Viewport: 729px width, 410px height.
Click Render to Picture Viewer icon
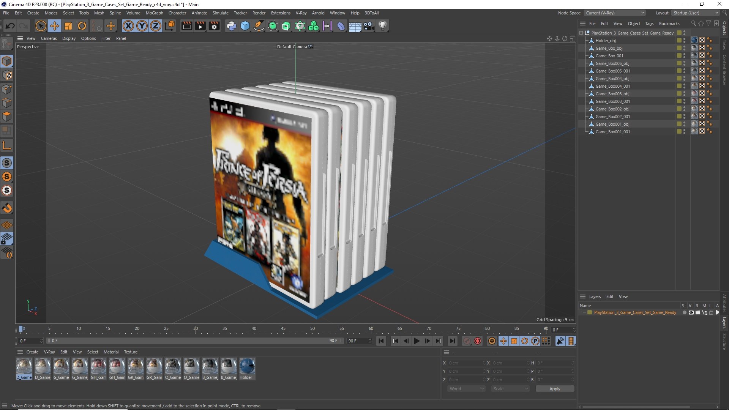point(200,26)
